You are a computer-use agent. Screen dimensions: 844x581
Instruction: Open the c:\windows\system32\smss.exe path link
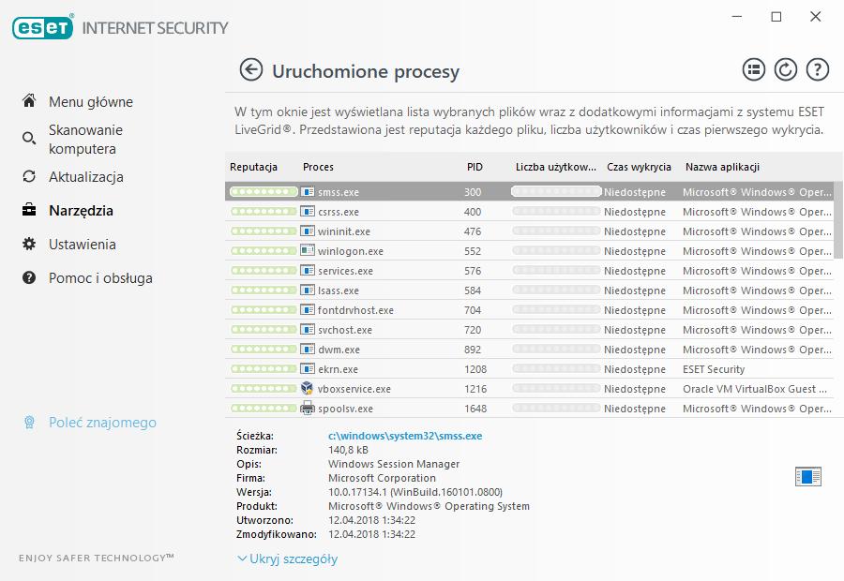tap(405, 436)
